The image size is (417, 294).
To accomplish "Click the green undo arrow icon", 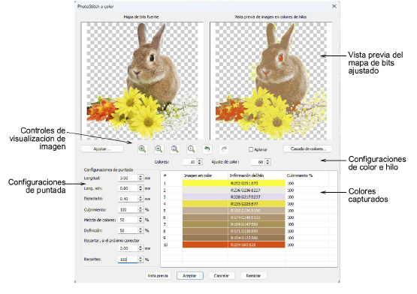I will point(207,149).
